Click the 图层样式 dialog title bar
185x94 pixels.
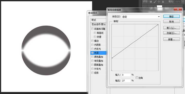tap(97, 13)
